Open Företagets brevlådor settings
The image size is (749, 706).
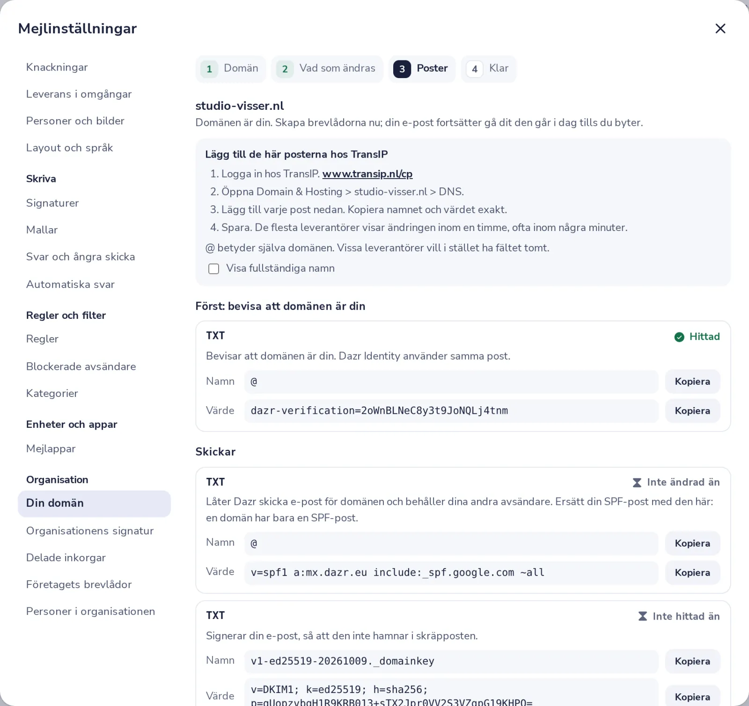pos(94,584)
